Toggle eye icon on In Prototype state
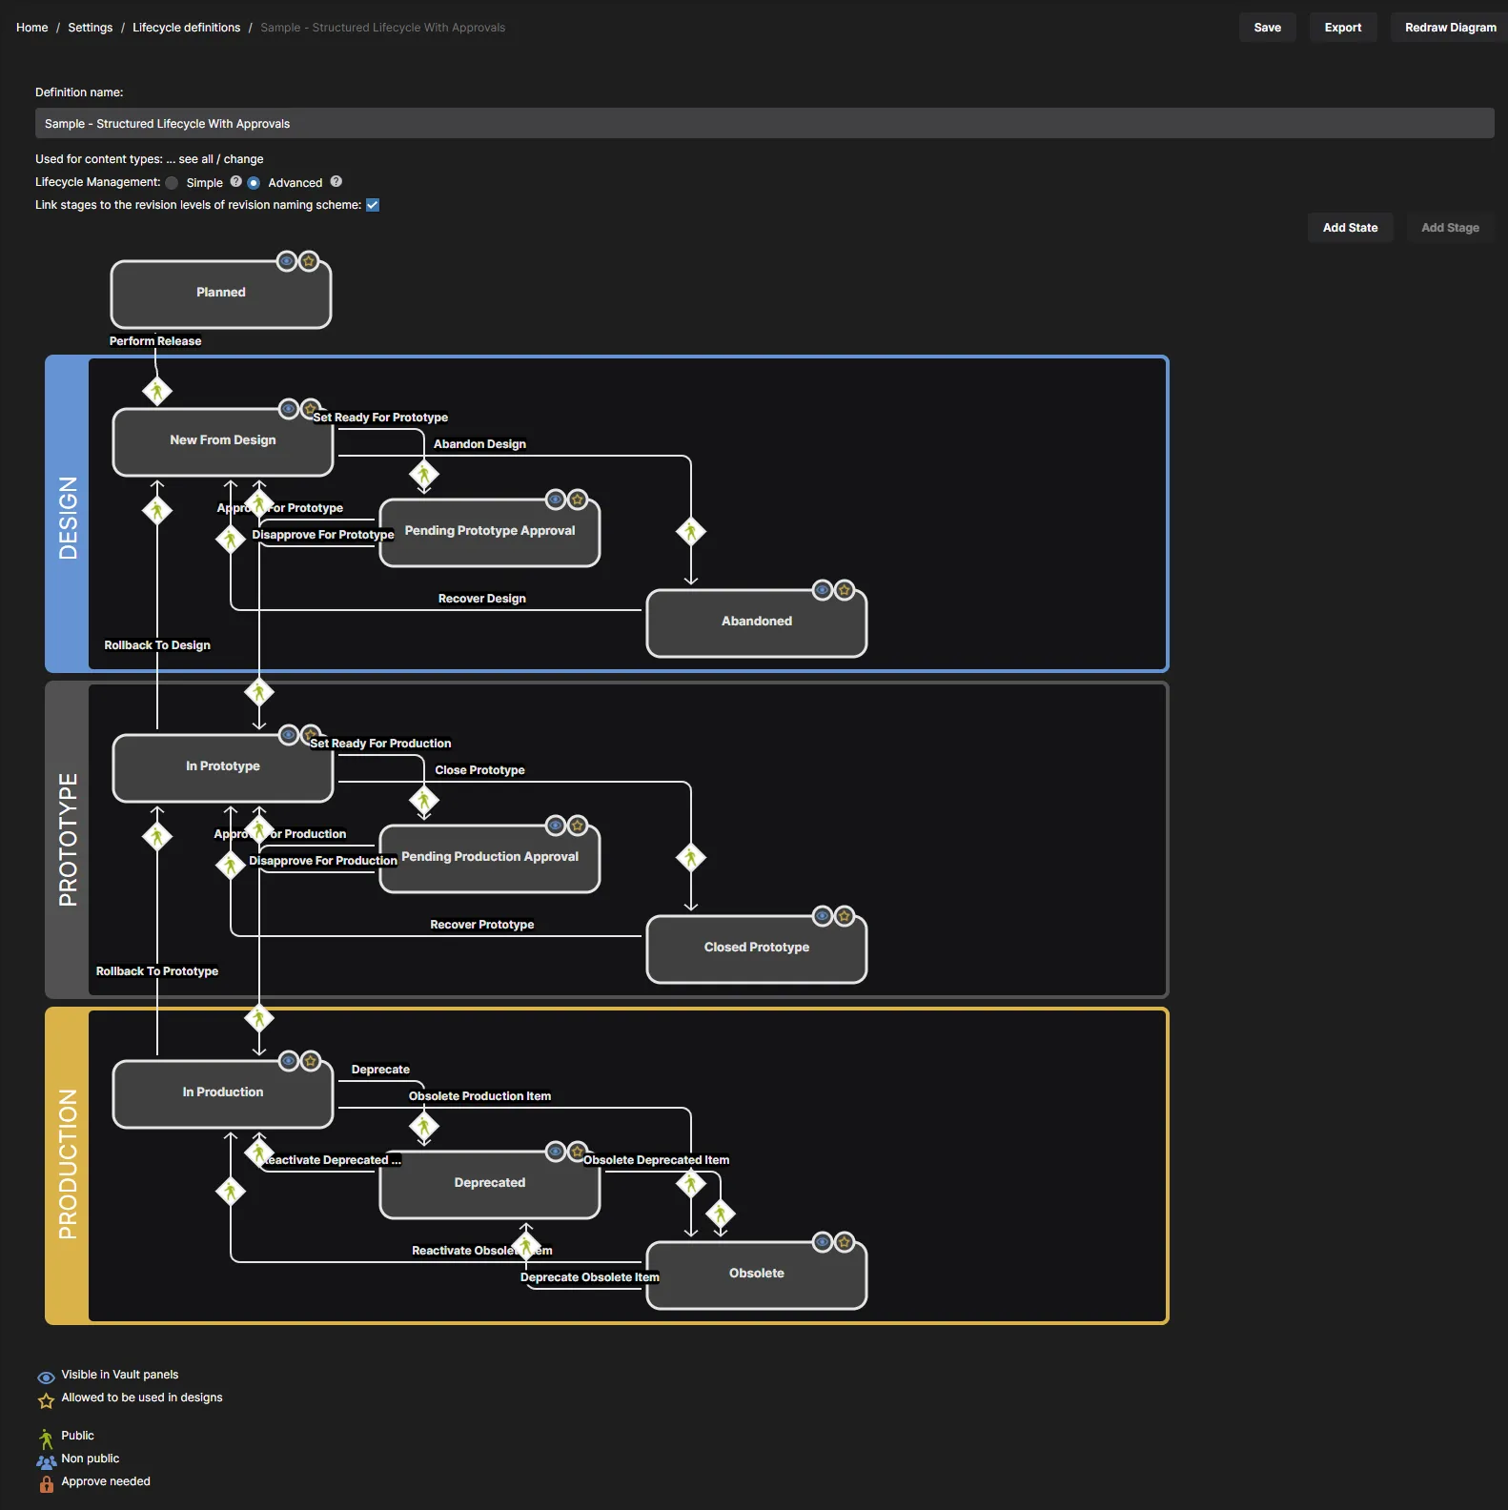Image resolution: width=1508 pixels, height=1510 pixels. [x=288, y=735]
